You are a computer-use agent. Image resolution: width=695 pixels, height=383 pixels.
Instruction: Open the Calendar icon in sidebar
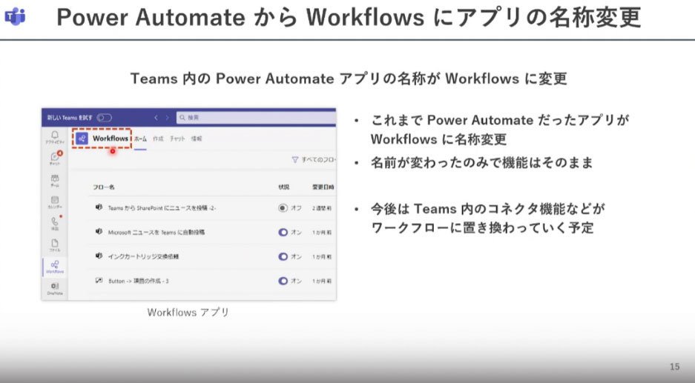pos(55,202)
